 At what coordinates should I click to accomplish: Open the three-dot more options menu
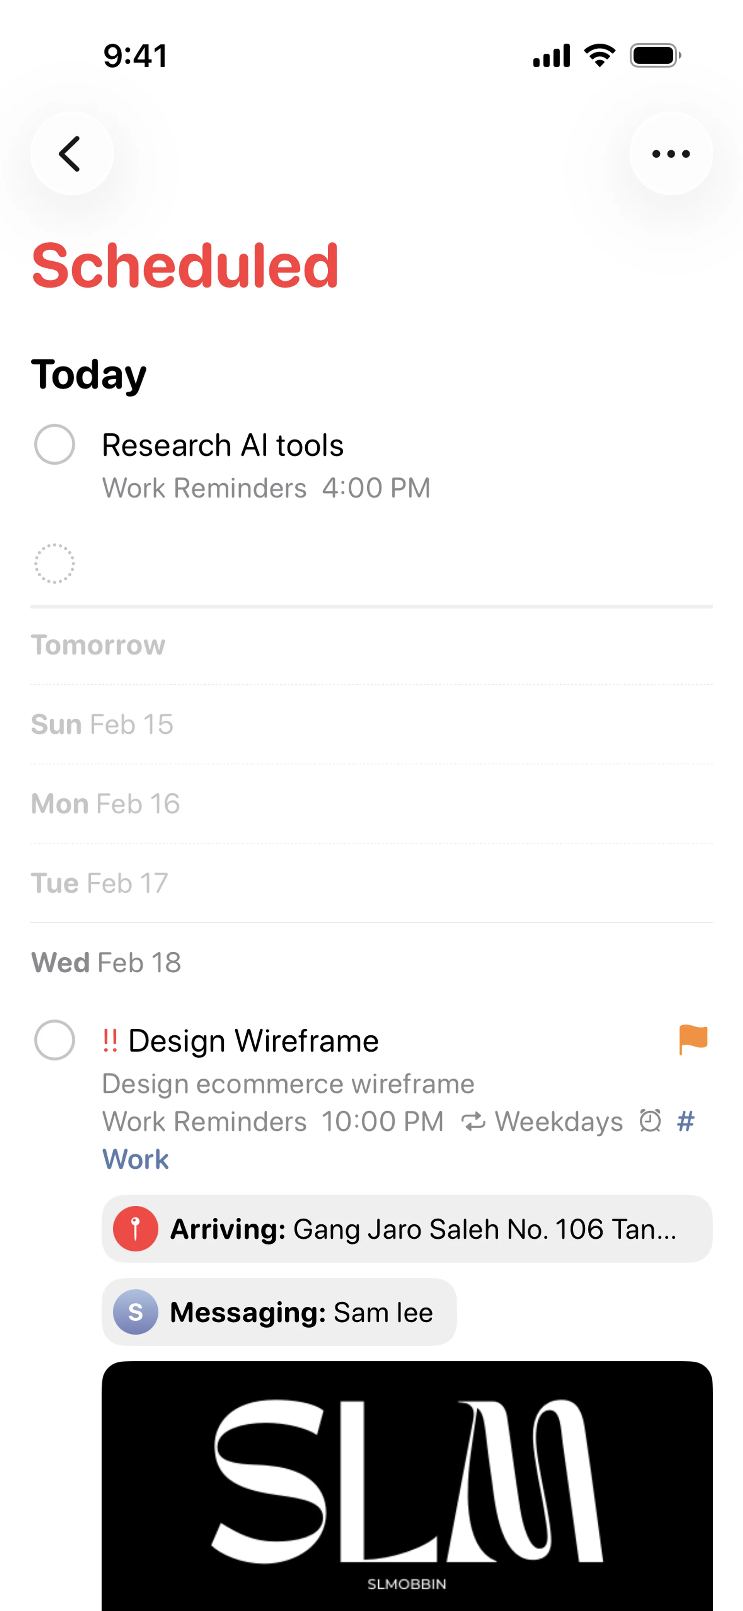click(671, 154)
